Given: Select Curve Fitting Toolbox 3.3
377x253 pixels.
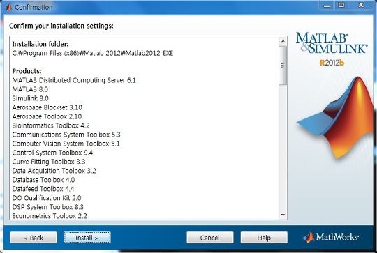Looking at the screenshot, I should point(49,162).
